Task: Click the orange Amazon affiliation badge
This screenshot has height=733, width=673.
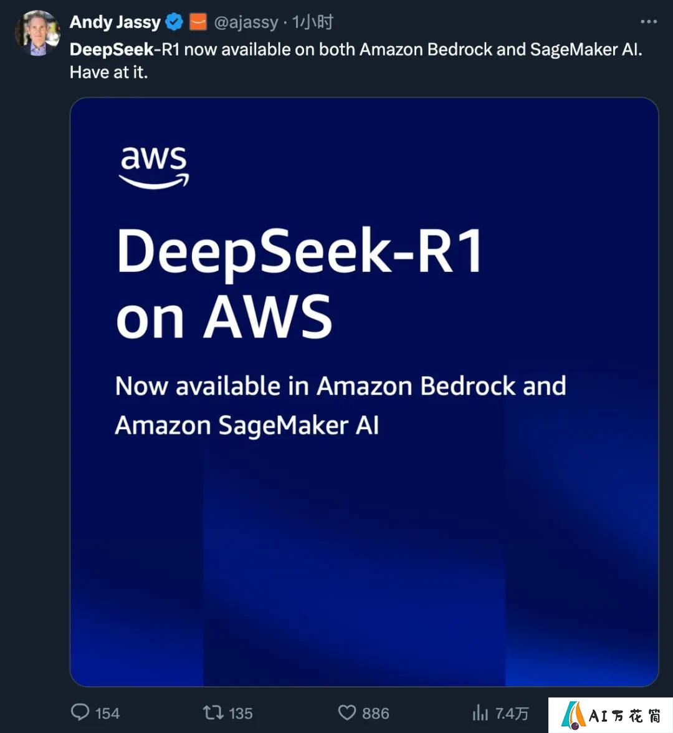Action: [x=198, y=22]
